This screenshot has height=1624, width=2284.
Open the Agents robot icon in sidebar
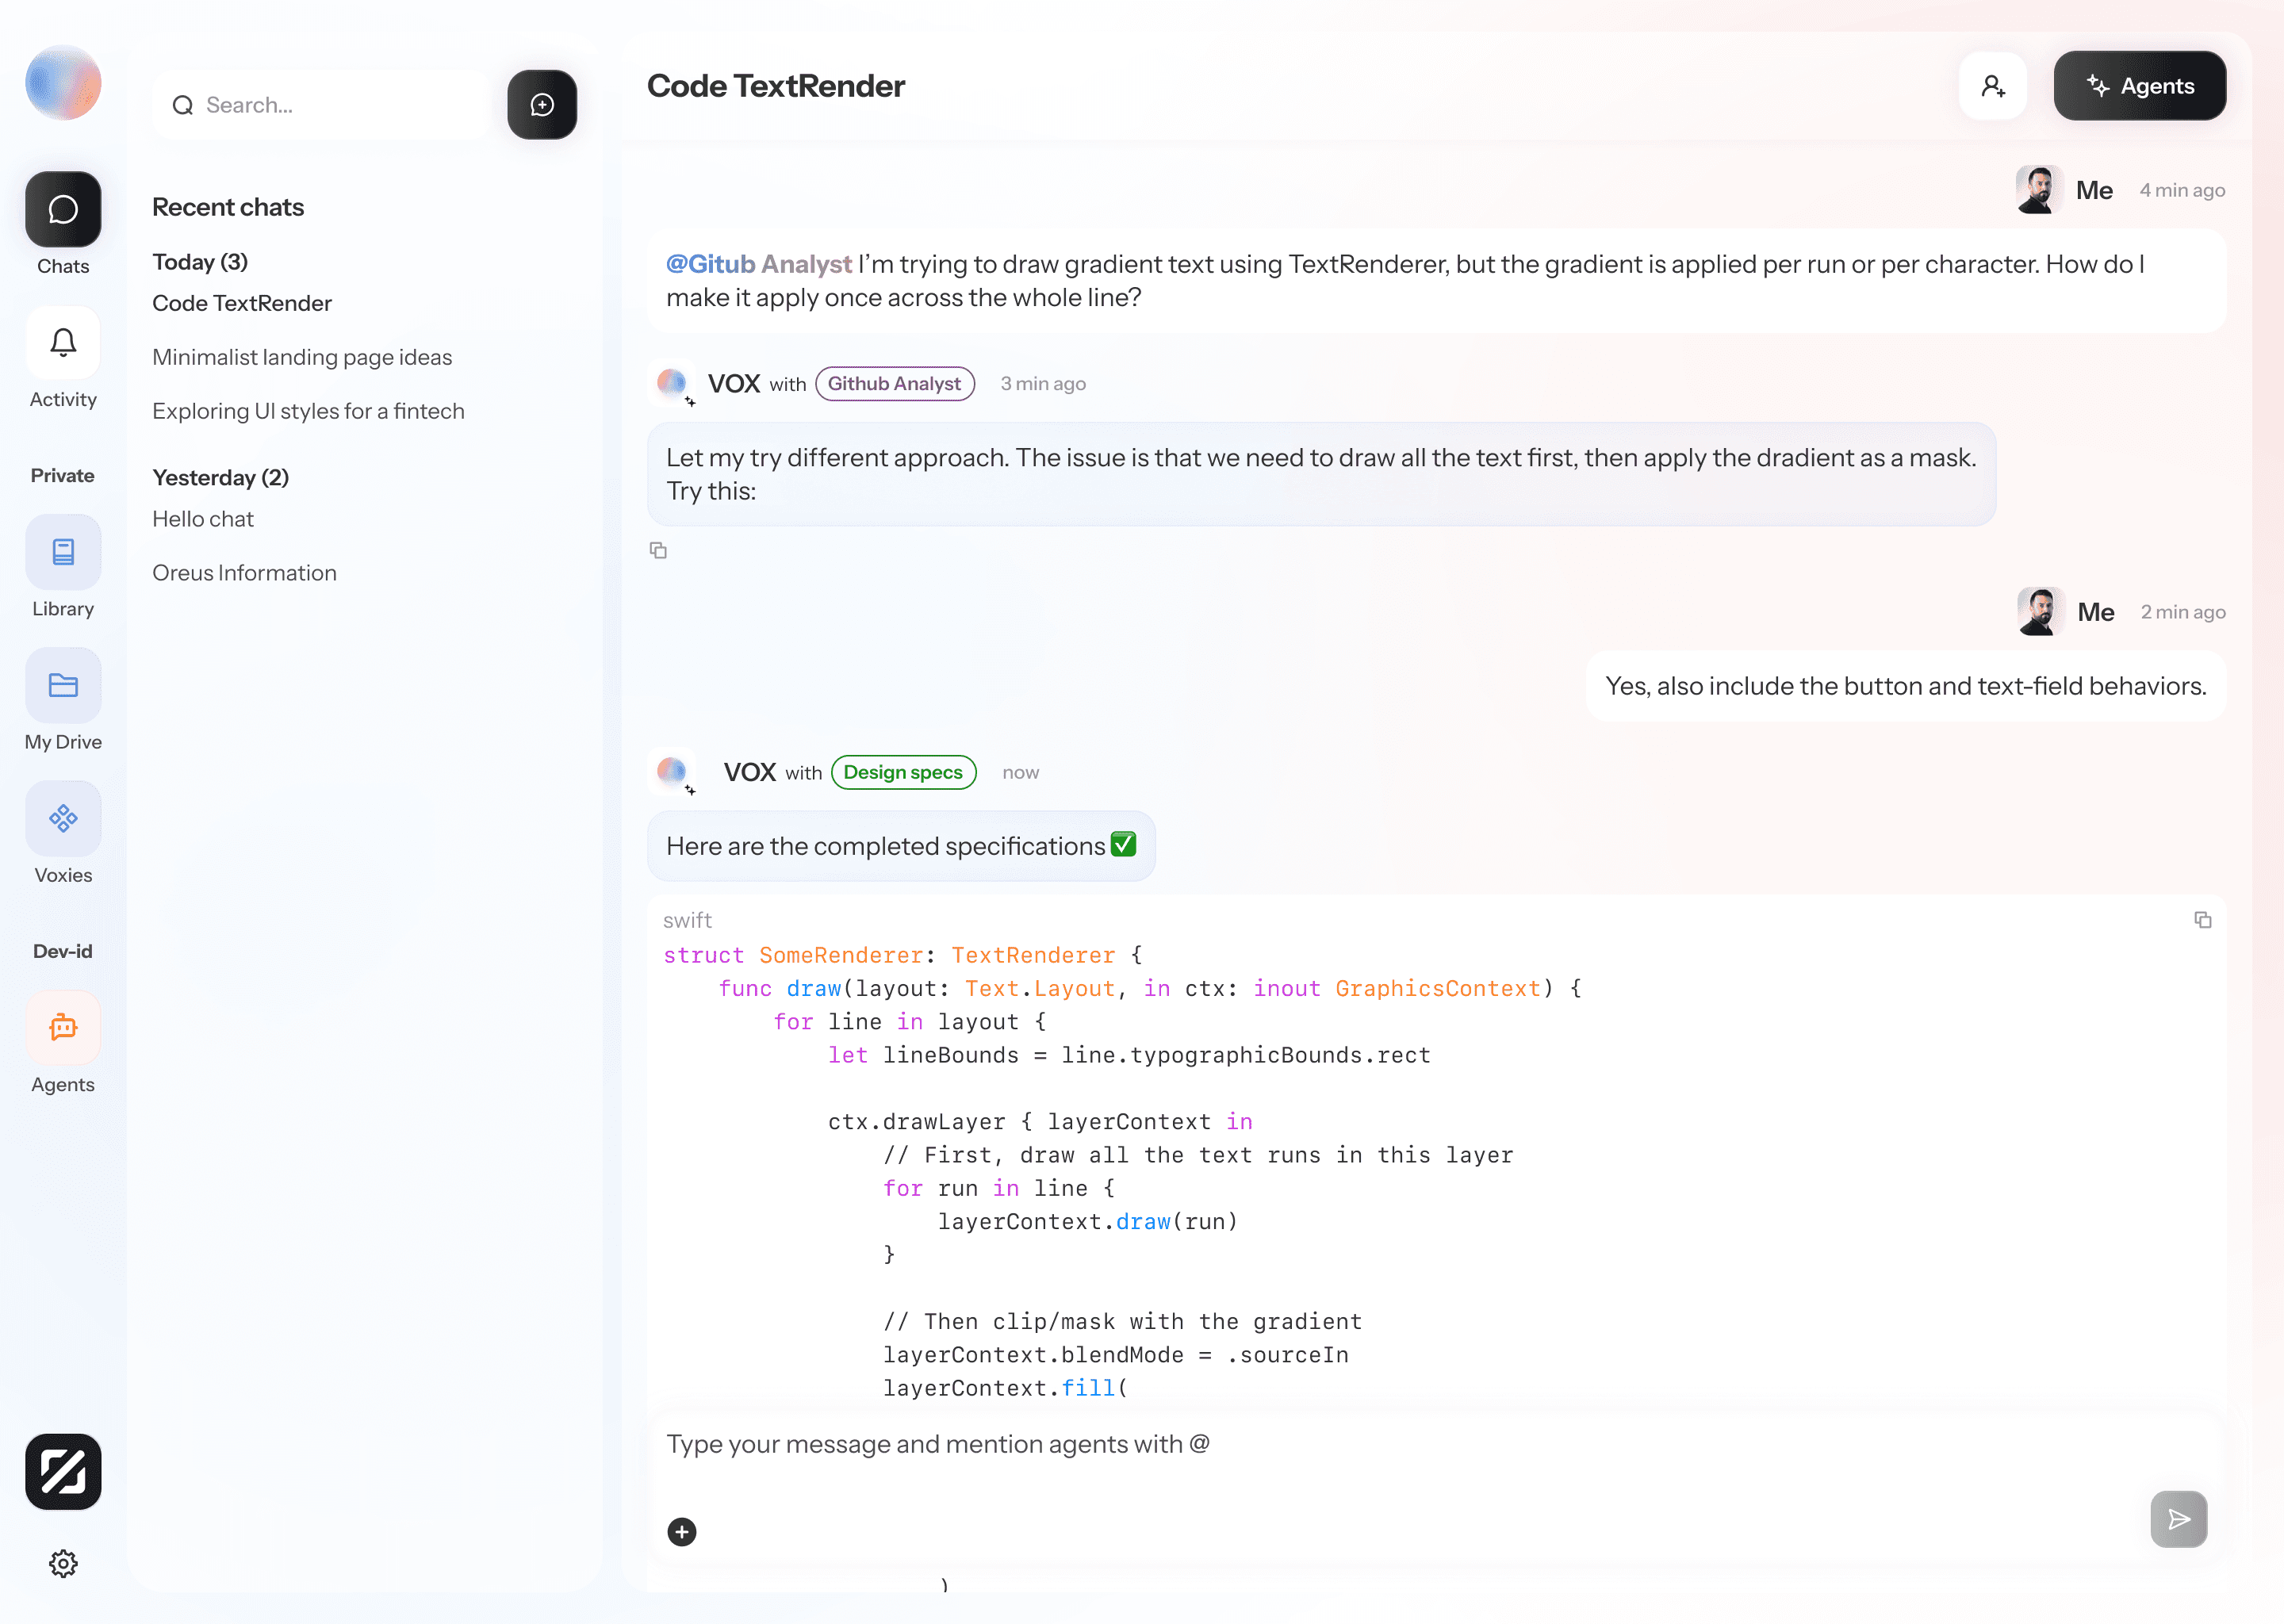63,1027
